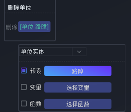Click the gradient 路障 preset button
Viewport: 131px width, 112px height.
[78, 71]
